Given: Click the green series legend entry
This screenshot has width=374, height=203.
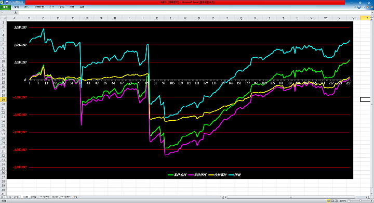Looking at the screenshot, I should tap(177, 175).
